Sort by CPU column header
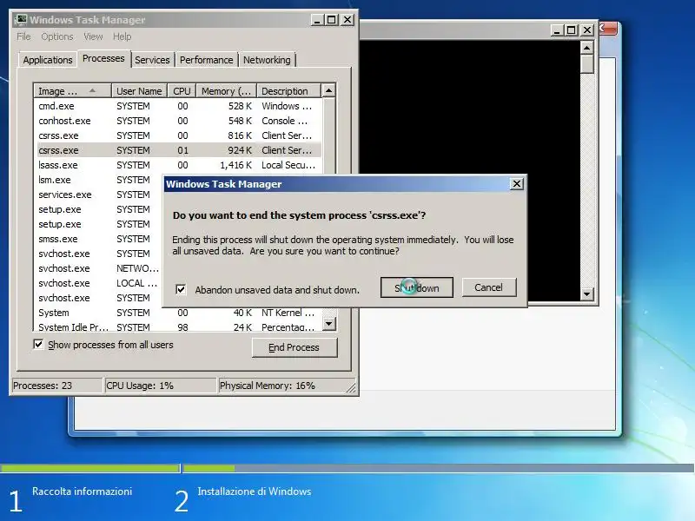695x521 pixels. click(182, 91)
